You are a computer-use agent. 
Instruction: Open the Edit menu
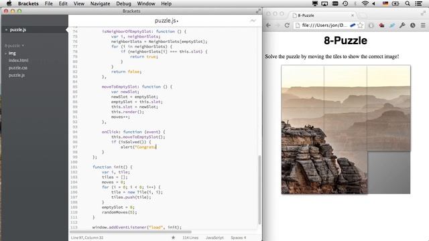[x=63, y=3]
